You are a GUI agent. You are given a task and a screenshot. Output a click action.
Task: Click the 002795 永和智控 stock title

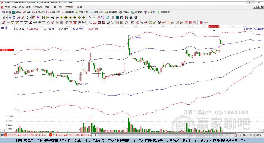click(x=254, y=29)
